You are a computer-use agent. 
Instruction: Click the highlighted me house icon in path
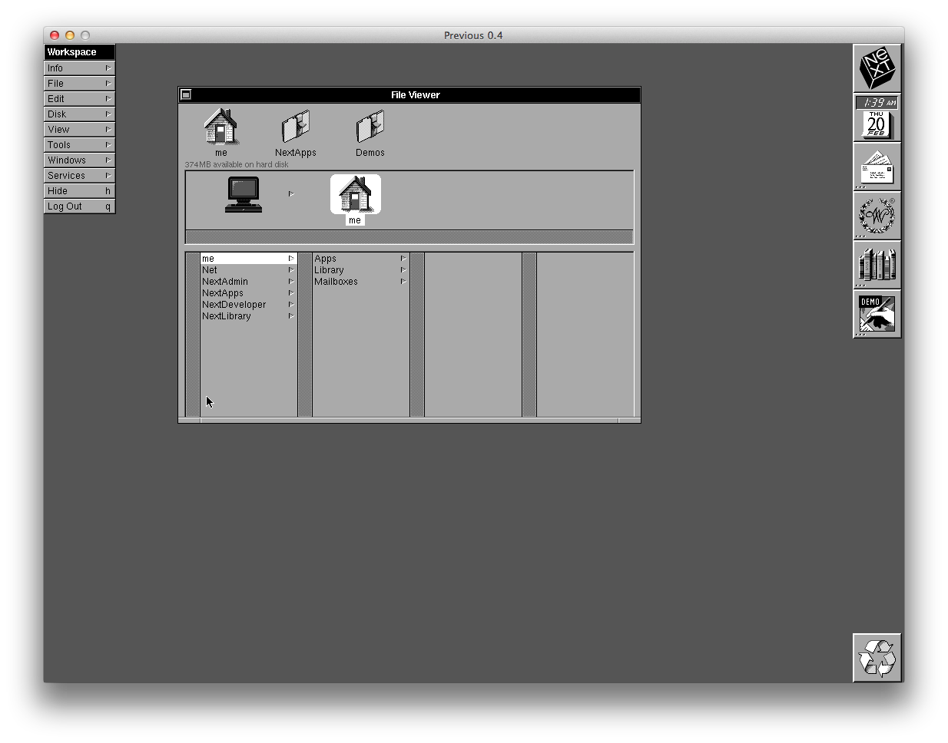[356, 194]
